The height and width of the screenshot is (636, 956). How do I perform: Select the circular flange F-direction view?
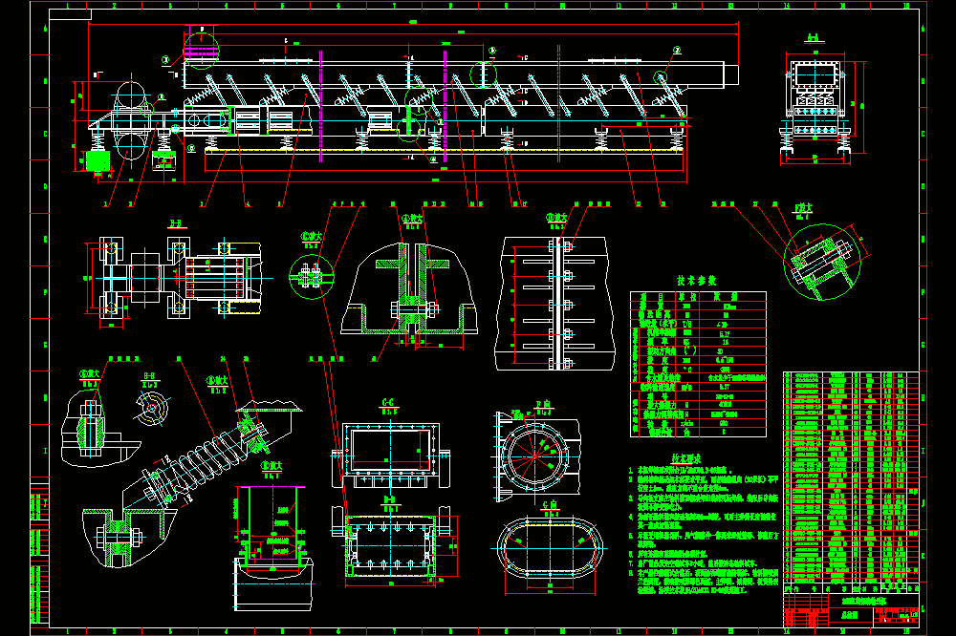coord(536,456)
